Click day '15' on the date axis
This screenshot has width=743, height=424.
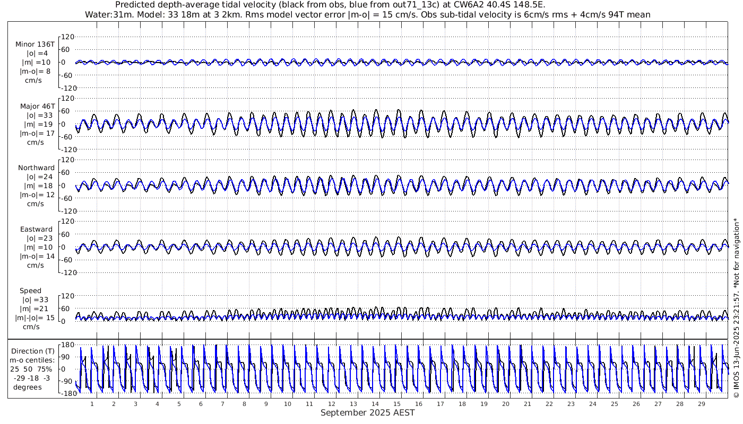[x=396, y=404]
